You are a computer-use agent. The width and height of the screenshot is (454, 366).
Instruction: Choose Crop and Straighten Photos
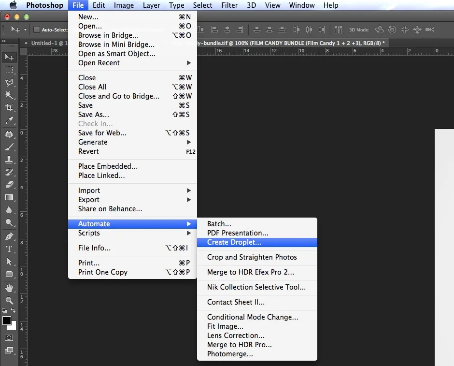[257, 257]
